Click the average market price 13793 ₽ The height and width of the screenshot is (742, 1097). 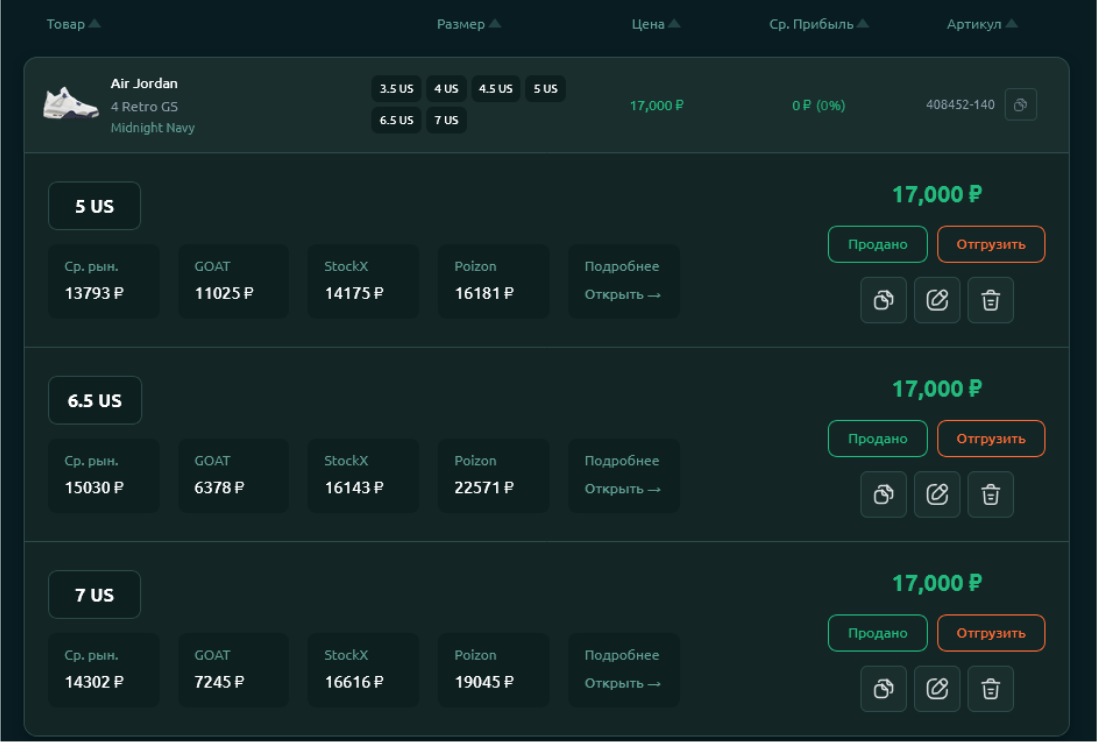[x=94, y=293]
